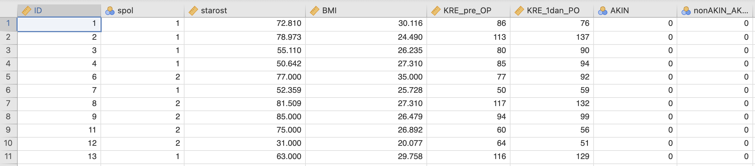This screenshot has width=755, height=166.
Task: Click starost cell with value 78.973
Action: click(245, 37)
